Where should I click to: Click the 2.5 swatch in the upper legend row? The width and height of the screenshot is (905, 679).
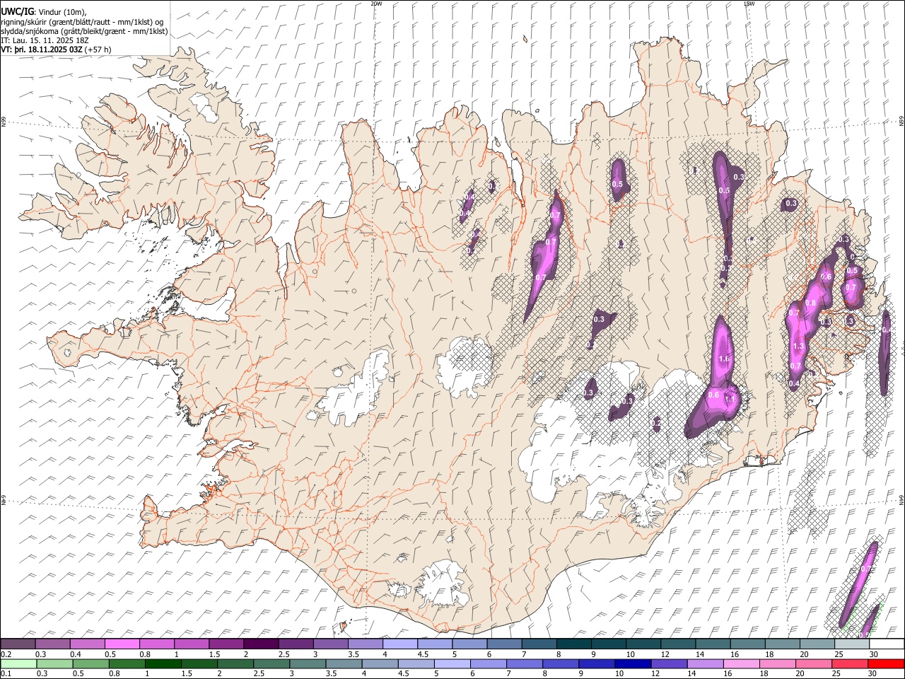(296, 644)
